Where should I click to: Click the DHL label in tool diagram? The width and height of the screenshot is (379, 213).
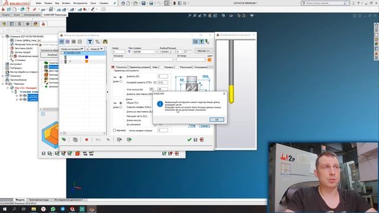coord(205,76)
